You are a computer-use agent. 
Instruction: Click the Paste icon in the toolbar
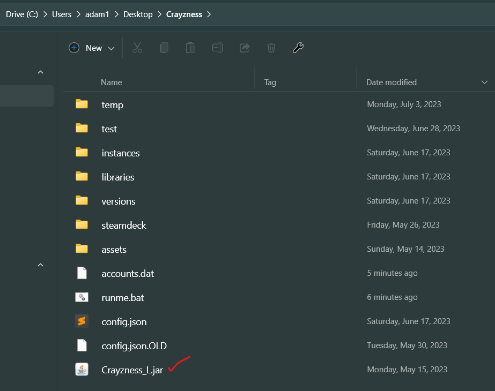click(190, 48)
